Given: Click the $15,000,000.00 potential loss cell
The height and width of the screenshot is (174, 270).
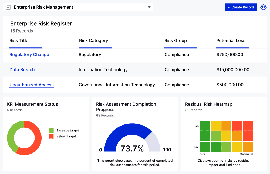Looking at the screenshot, I should coord(233,70).
